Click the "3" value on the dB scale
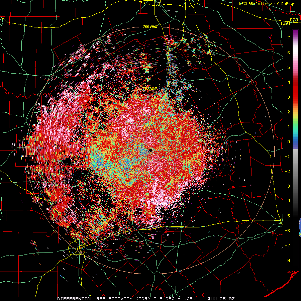The height and width of the screenshot is (301, 301). pos(289,97)
